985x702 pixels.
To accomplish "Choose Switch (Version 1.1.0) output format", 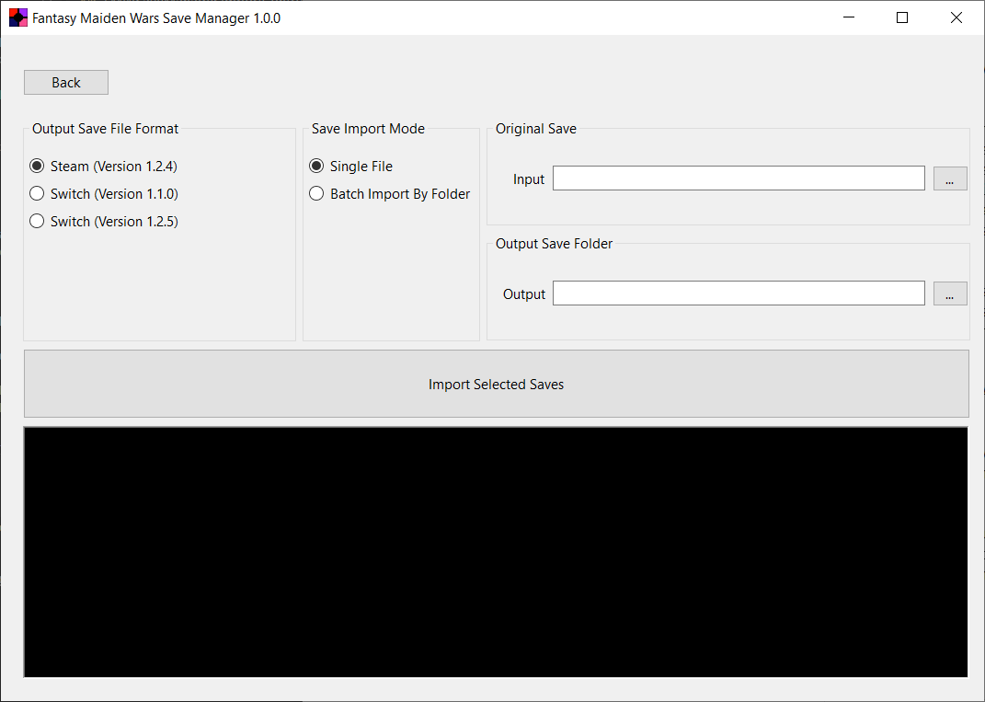I will (104, 193).
